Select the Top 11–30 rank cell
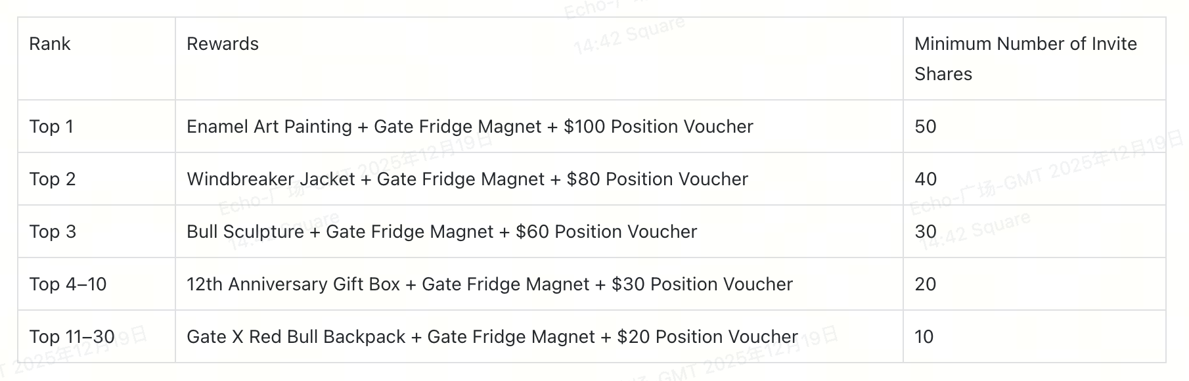 click(72, 337)
